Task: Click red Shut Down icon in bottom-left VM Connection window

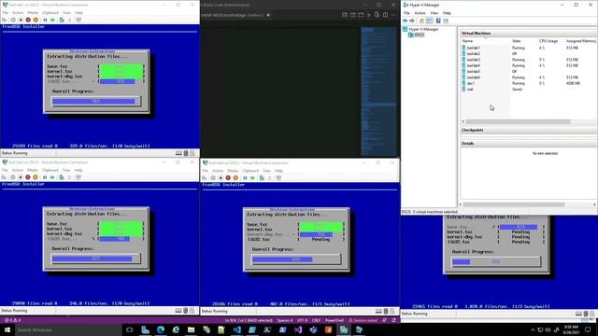Action: 27,177
